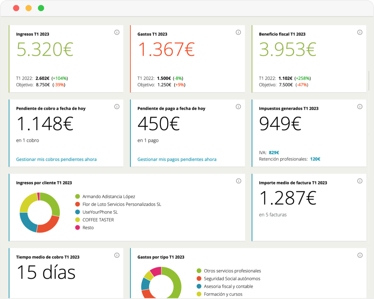Open info icon on Gastos por tipo card
Image resolution: width=374 pixels, height=299 pixels.
tap(360, 255)
